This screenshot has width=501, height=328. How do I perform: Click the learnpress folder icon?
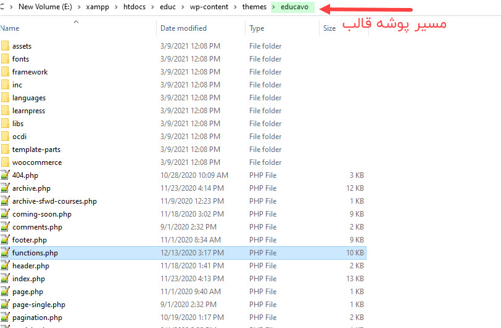[5, 110]
